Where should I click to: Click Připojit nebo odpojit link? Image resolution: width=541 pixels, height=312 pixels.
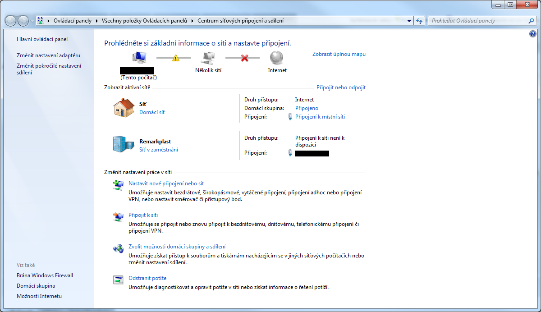click(x=341, y=87)
